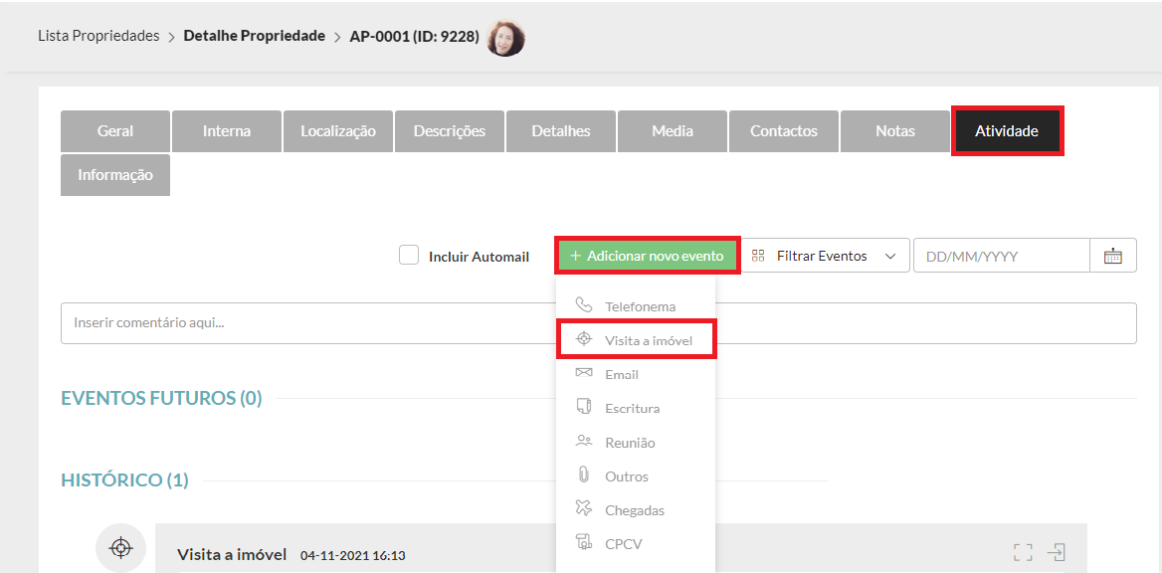This screenshot has height=573, width=1162.
Task: Open the Informação tab
Action: (x=114, y=175)
